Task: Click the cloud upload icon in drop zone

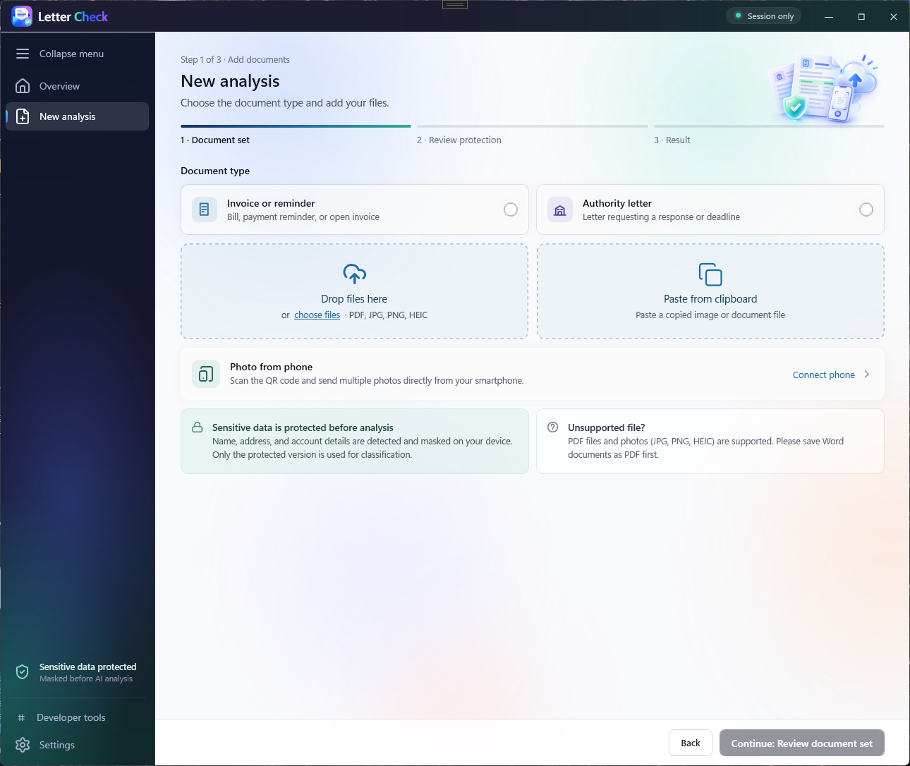Action: [x=354, y=274]
